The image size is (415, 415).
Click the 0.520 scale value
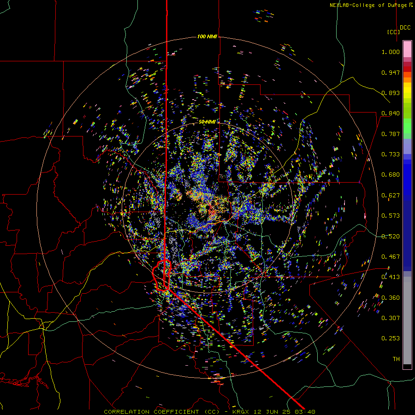pos(391,237)
